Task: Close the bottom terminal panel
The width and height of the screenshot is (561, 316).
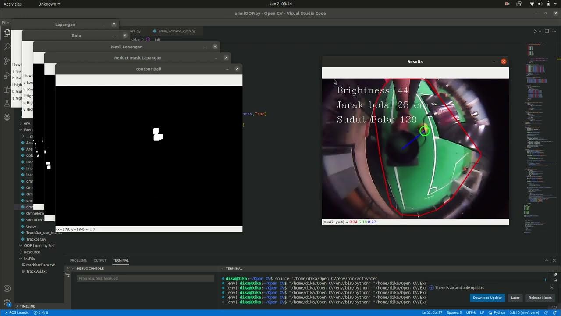Action: [x=554, y=260]
